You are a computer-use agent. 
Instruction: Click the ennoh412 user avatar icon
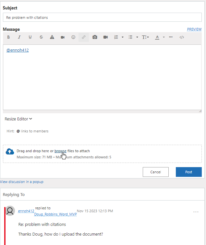(x=10, y=211)
